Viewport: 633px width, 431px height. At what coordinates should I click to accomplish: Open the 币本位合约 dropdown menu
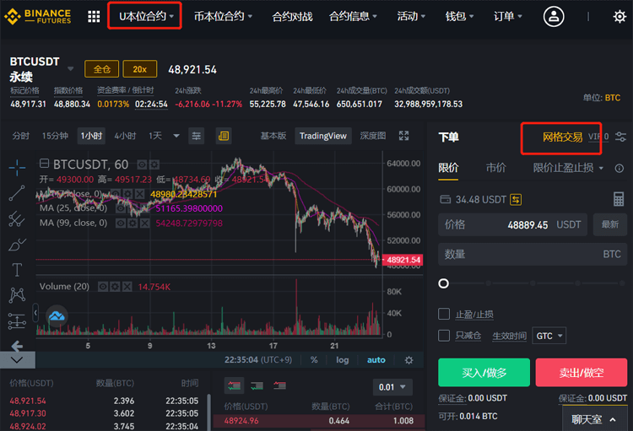pos(223,16)
